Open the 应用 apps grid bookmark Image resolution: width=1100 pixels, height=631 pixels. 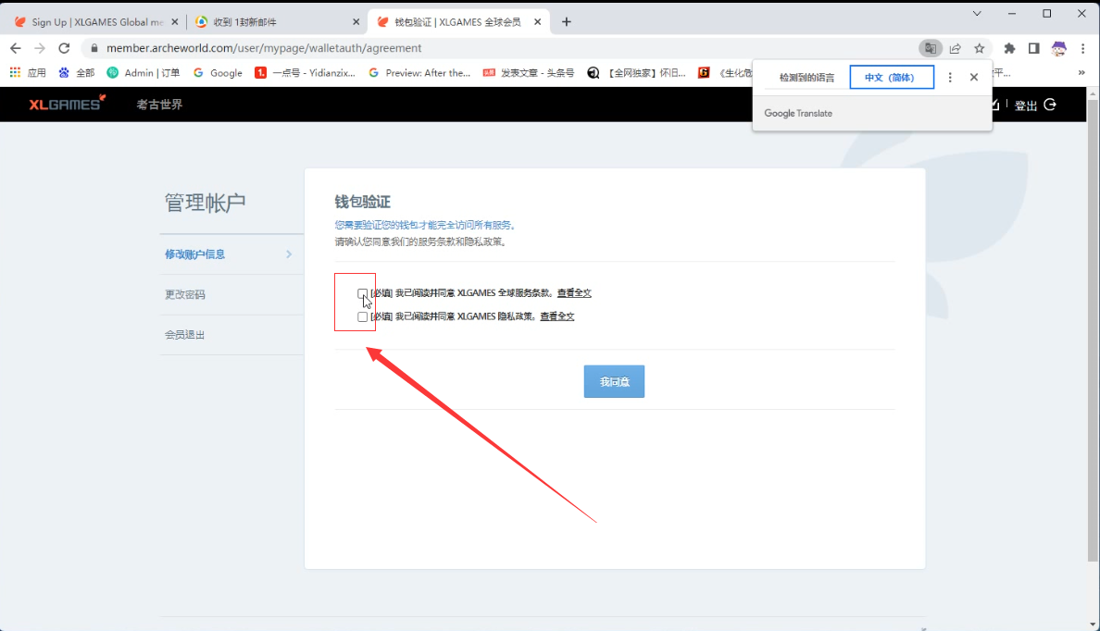28,72
